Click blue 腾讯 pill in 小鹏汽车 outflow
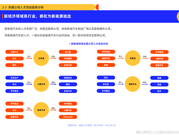The image size is (179, 135). 68,85
